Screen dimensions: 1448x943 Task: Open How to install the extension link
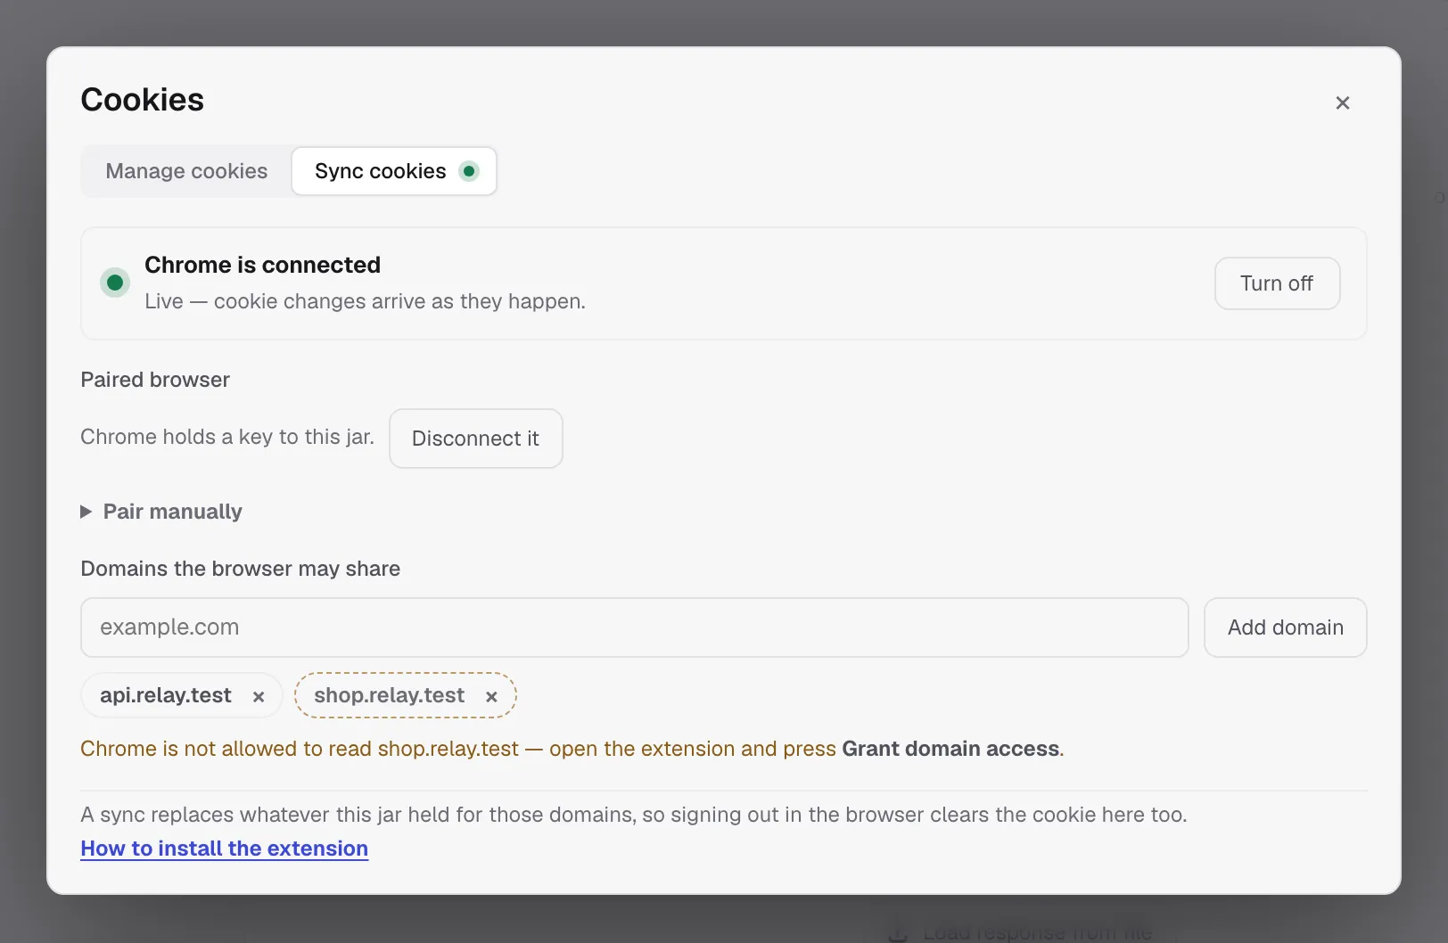point(224,849)
